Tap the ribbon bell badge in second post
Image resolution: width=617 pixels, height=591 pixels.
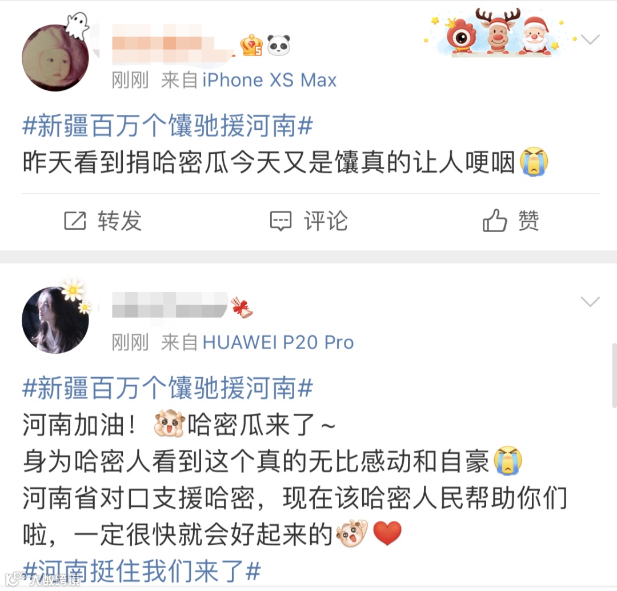(x=242, y=308)
